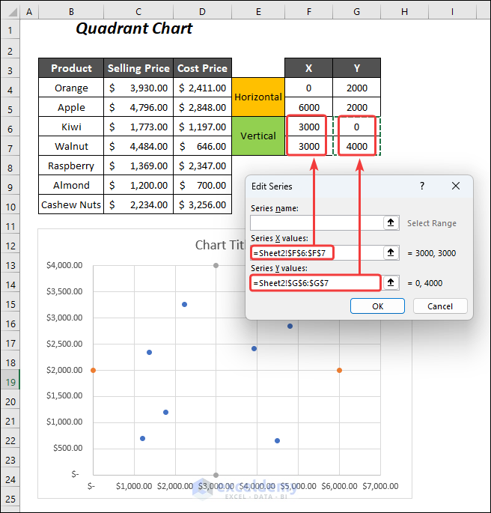
Task: Click the Product header cell
Action: (71, 68)
